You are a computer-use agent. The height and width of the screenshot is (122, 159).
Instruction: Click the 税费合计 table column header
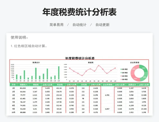click(132, 85)
